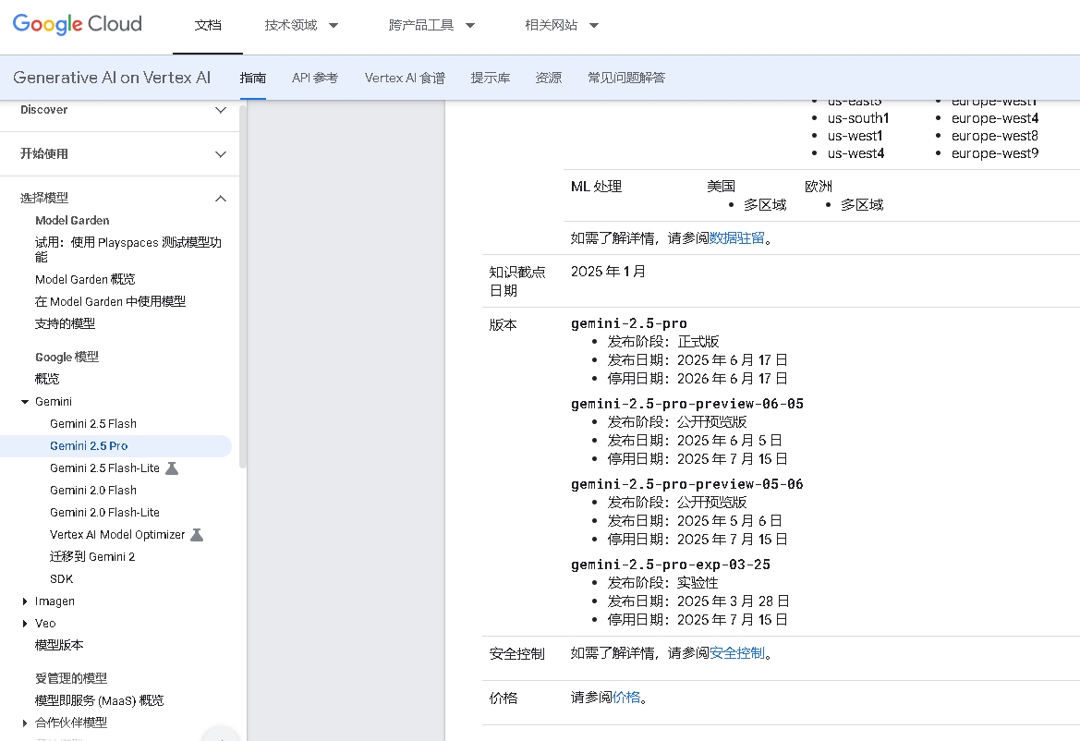Open Model Garden in sidebar
1080x741 pixels.
tap(72, 221)
